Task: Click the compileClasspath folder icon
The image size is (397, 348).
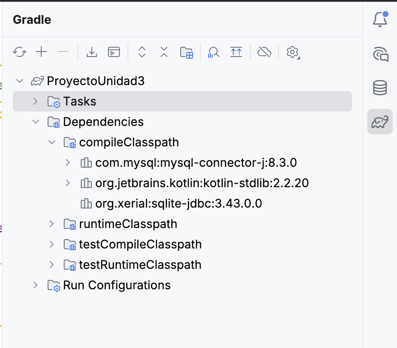Action: click(70, 143)
